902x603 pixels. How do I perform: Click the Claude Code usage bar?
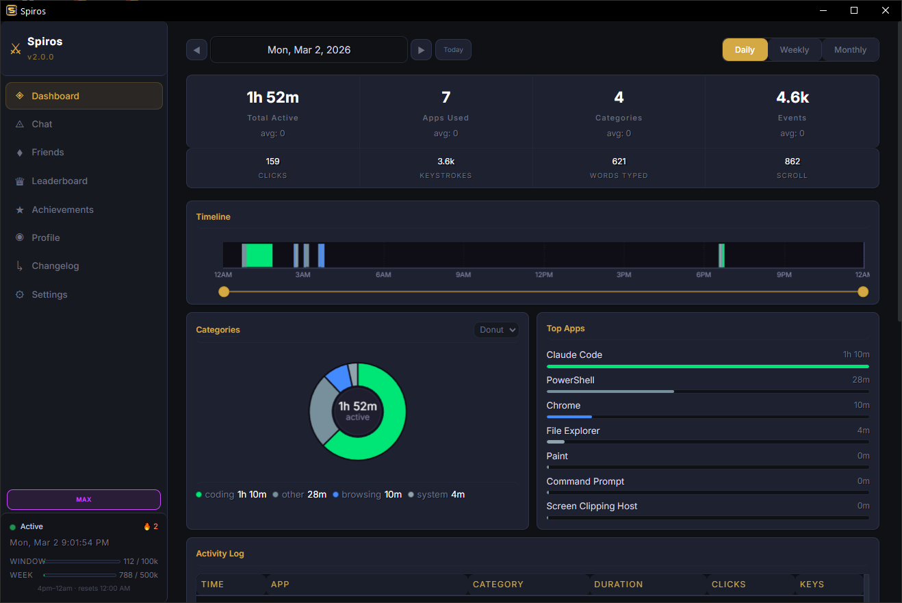click(x=708, y=366)
